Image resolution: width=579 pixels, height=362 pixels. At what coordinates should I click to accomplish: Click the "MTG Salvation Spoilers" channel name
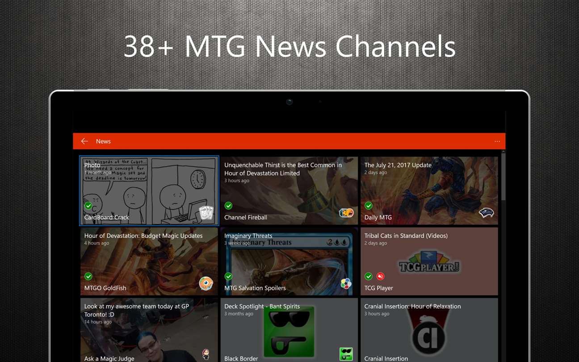click(x=255, y=288)
